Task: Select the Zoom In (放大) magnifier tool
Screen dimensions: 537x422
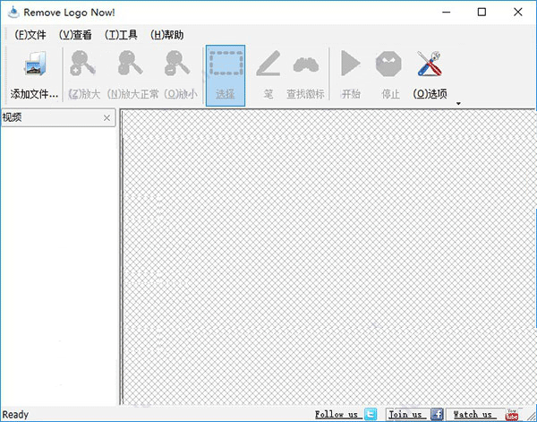Action: 82,63
